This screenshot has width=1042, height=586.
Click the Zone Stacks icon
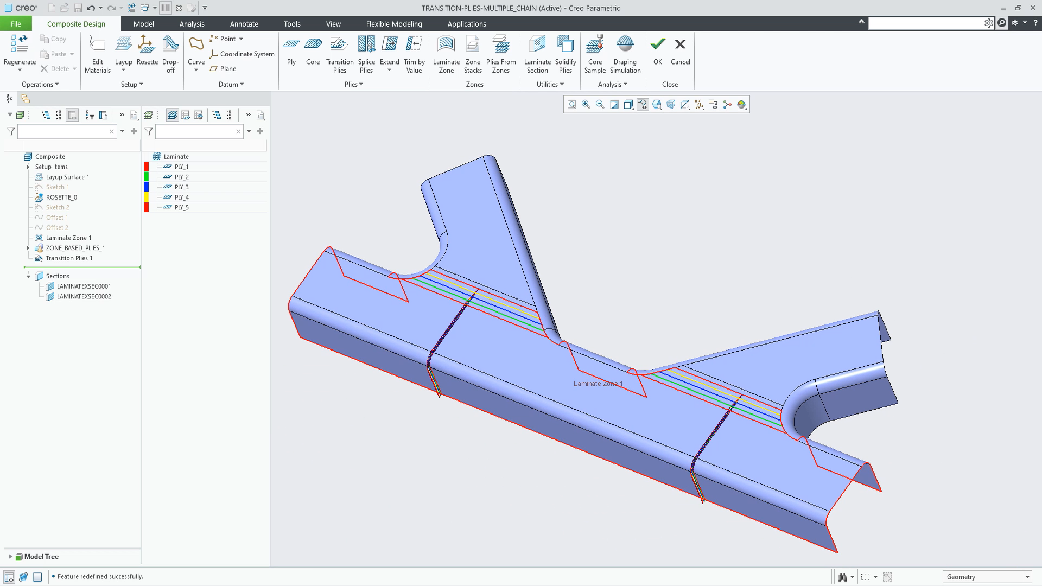tap(473, 44)
